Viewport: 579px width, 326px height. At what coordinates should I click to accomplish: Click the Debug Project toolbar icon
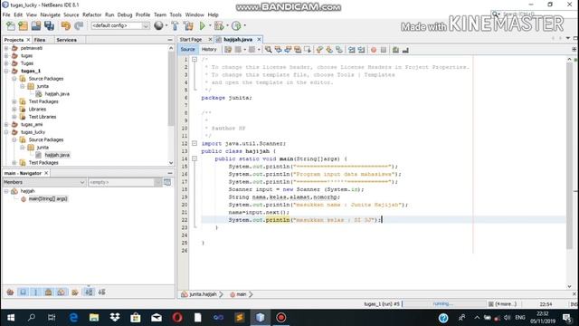click(x=219, y=26)
